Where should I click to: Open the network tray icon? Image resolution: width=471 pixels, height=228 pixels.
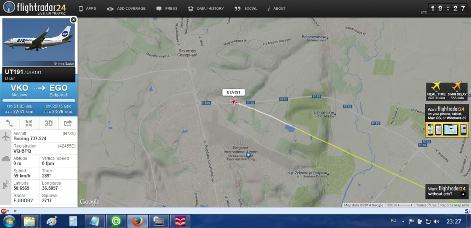[428, 222]
